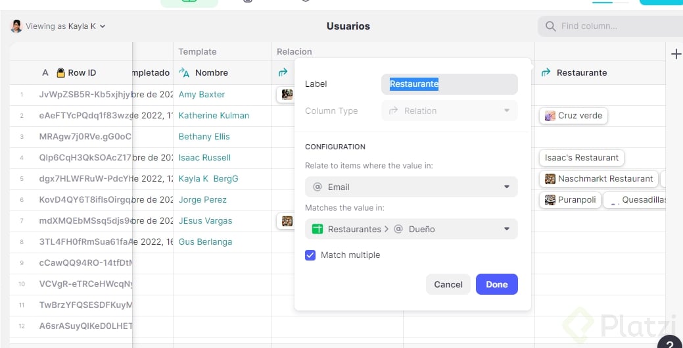The height and width of the screenshot is (348, 683).
Task: Click the lock icon beside Row ID
Action: pyautogui.click(x=60, y=73)
